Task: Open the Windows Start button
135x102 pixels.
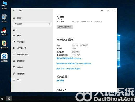Action: point(2,99)
